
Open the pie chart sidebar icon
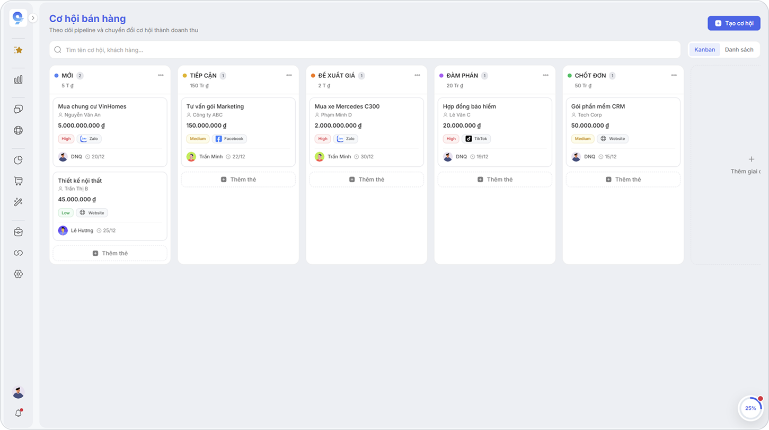coord(18,160)
